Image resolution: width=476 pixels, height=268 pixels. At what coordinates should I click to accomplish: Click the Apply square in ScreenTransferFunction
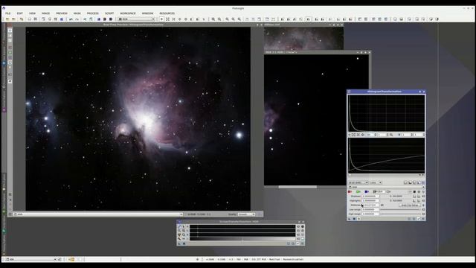[184, 243]
